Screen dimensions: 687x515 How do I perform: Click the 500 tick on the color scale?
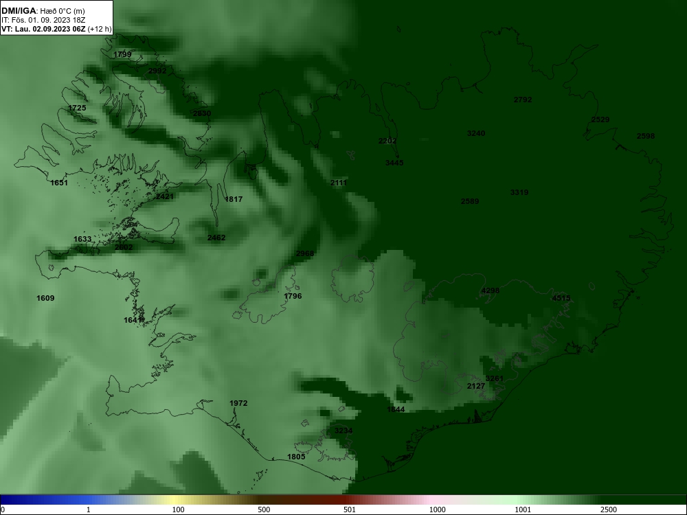[264, 510]
